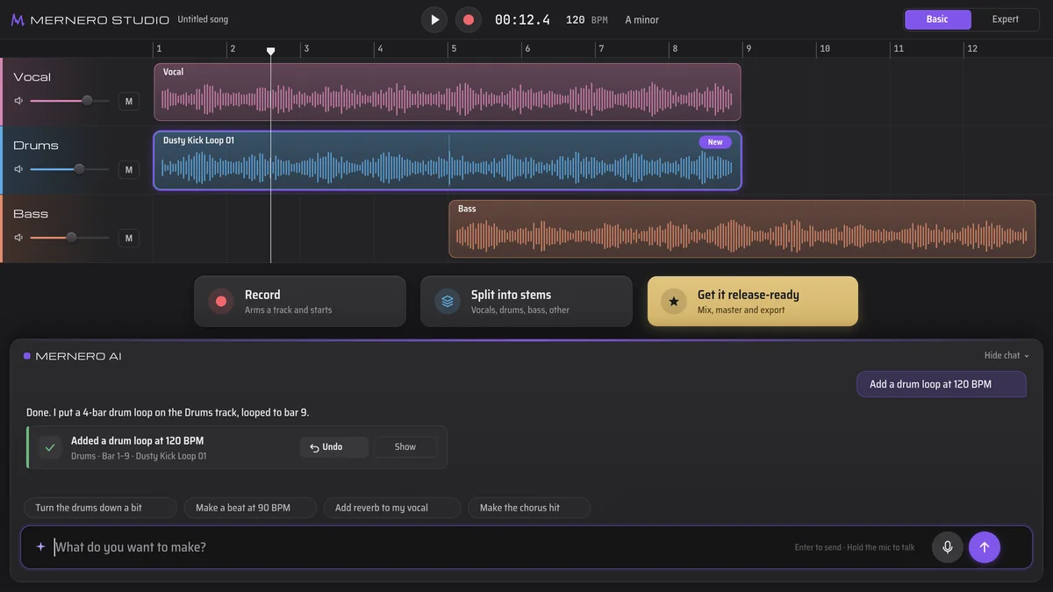Viewport: 1053px width, 592px height.
Task: Click the Drums track name
Action: pos(36,146)
